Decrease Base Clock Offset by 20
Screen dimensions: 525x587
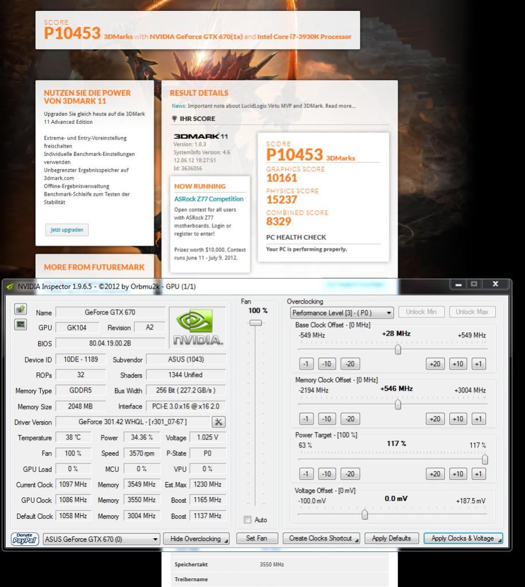[x=350, y=364]
